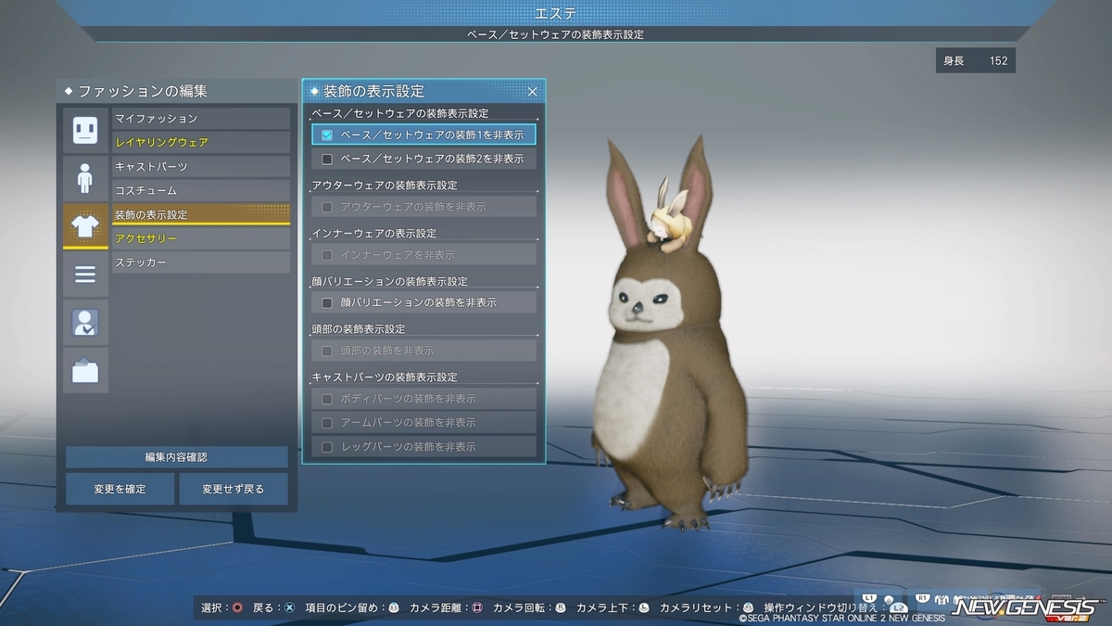This screenshot has width=1112, height=626.
Task: Click the エステ title at top
Action: click(555, 12)
